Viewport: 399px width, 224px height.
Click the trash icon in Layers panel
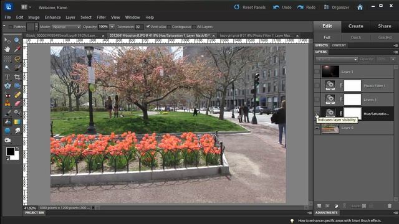[389, 206]
